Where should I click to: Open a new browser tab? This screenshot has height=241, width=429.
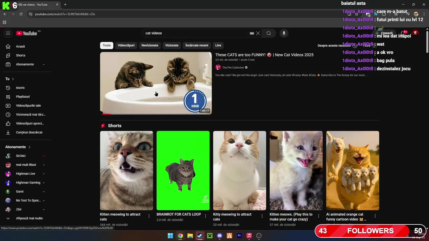[x=65, y=5]
